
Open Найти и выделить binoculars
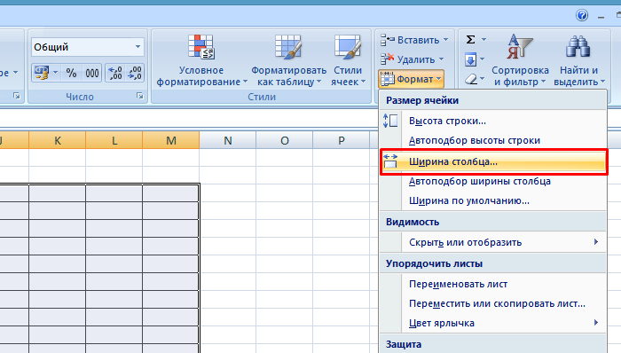pyautogui.click(x=578, y=60)
